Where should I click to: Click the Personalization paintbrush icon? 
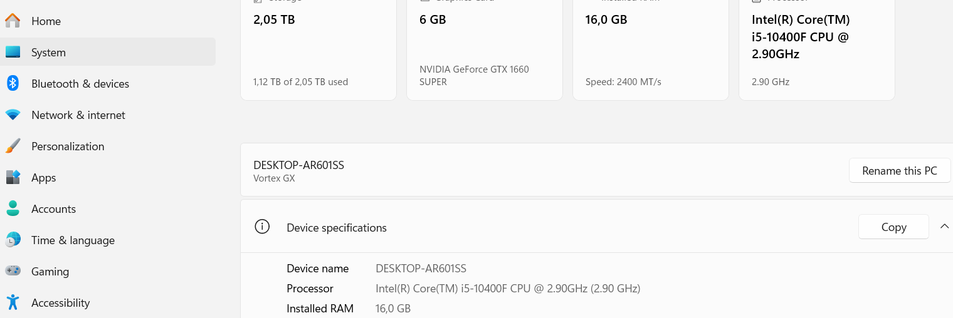tap(13, 146)
